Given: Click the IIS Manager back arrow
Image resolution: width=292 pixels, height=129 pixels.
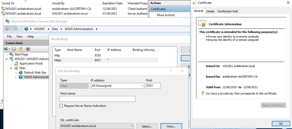Looking at the screenshot, I should 7,29.
